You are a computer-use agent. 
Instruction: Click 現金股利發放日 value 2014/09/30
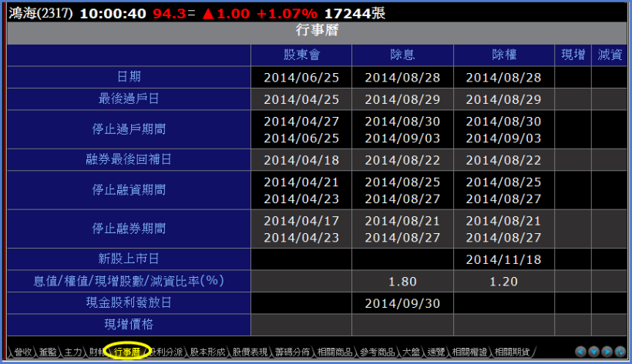pyautogui.click(x=402, y=303)
